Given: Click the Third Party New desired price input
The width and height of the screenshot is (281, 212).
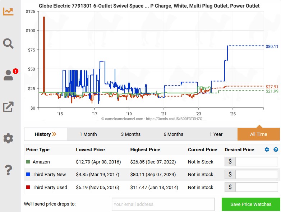Looking at the screenshot, I should point(257,174).
